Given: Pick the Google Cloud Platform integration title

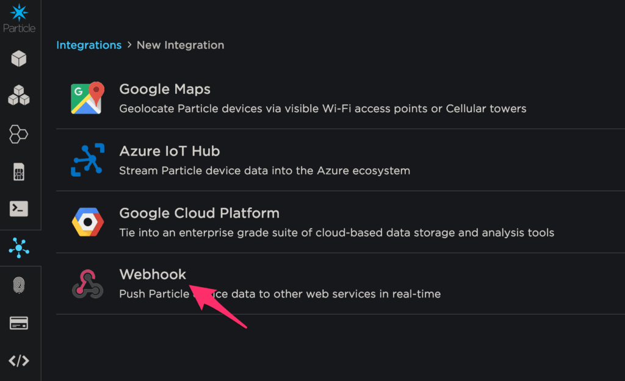Looking at the screenshot, I should click(199, 213).
